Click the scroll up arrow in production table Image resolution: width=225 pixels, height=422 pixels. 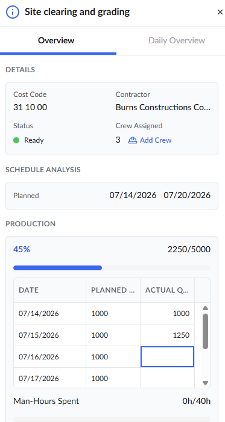coord(205,308)
